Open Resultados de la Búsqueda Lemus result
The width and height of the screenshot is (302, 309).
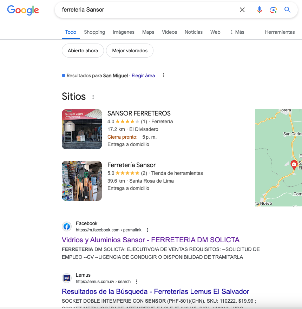coord(156,291)
